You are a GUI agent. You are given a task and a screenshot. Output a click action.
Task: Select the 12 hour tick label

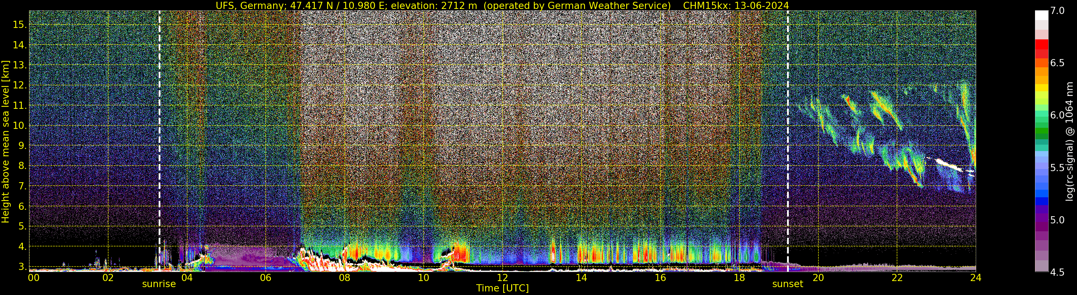(502, 278)
